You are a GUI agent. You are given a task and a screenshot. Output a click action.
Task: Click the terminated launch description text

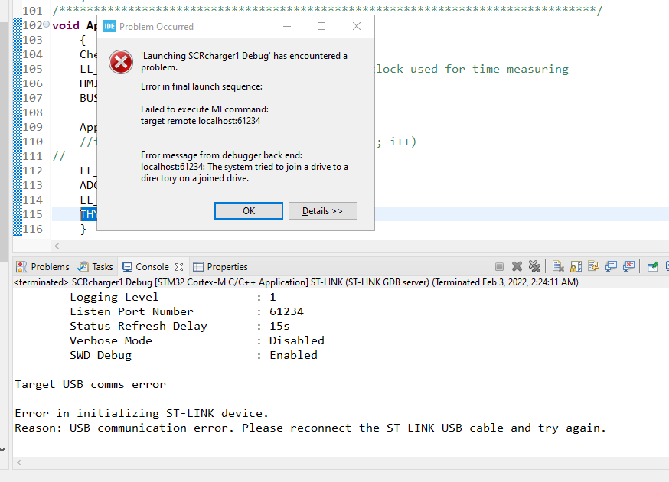[x=296, y=282]
